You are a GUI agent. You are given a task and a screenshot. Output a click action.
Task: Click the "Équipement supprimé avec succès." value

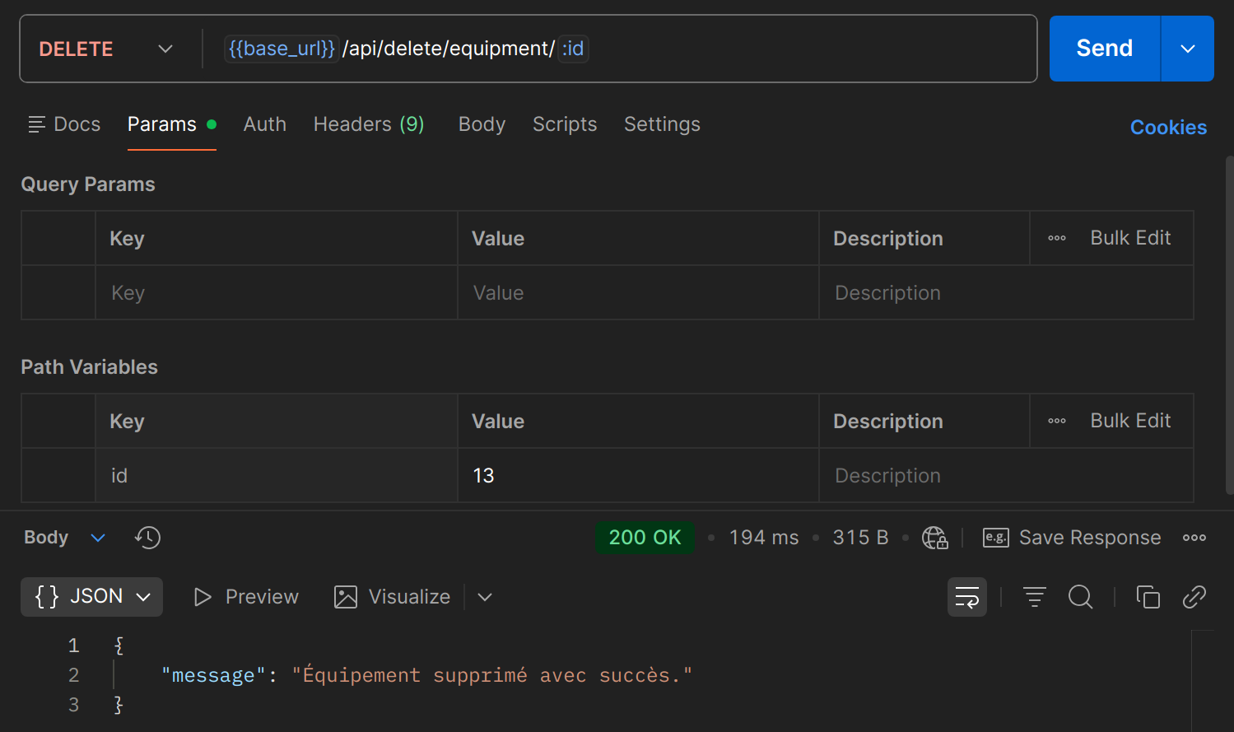[x=492, y=675]
